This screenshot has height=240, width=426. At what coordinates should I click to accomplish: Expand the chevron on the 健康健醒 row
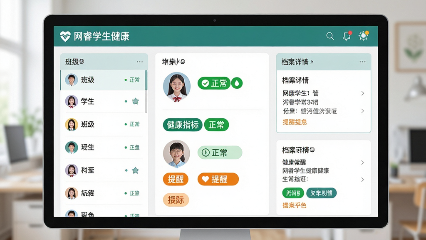[363, 162]
